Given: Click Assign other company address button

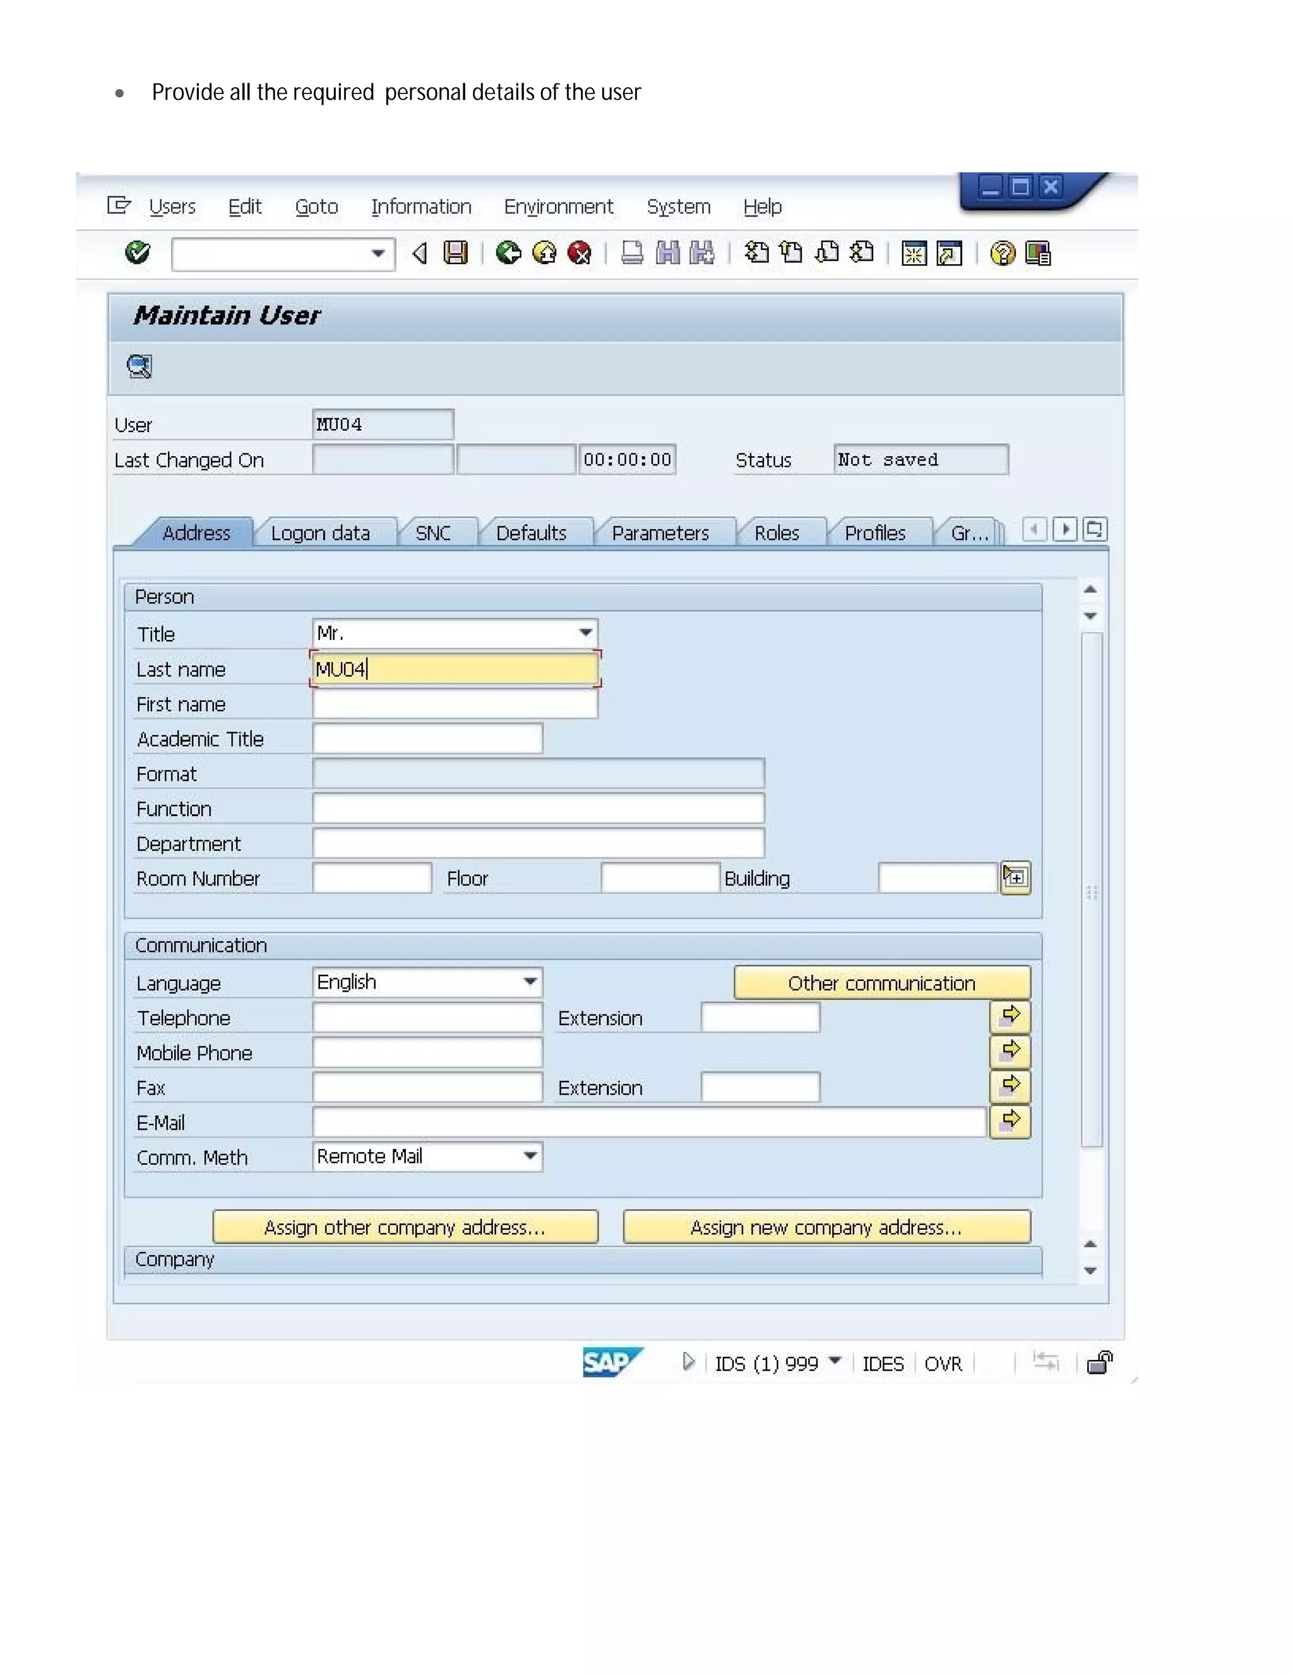Looking at the screenshot, I should [x=405, y=1226].
